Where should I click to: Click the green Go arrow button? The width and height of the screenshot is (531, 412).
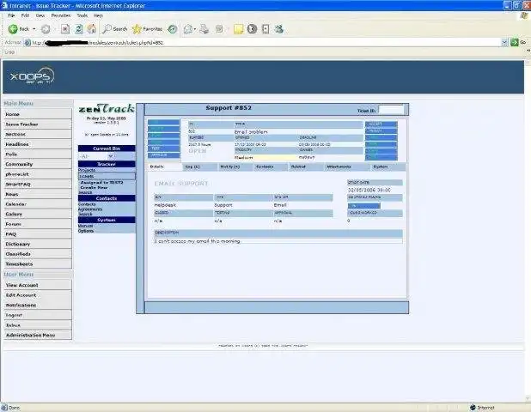(x=515, y=42)
